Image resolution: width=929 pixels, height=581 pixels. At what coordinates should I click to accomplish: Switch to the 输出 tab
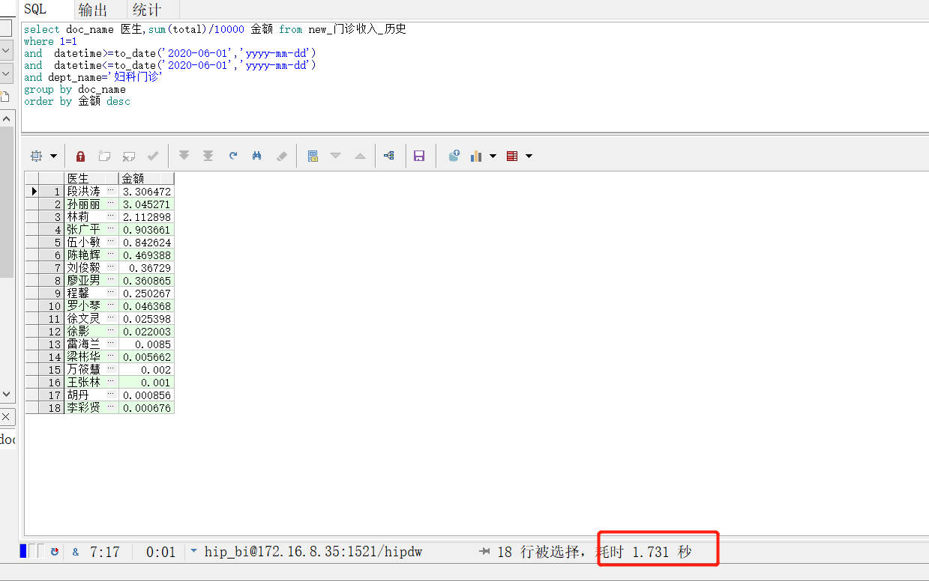[x=92, y=10]
